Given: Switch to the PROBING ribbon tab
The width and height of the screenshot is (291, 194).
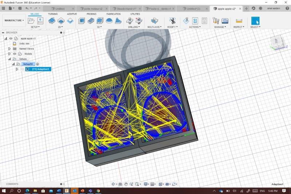Looking at the screenshot, I should (92, 14).
